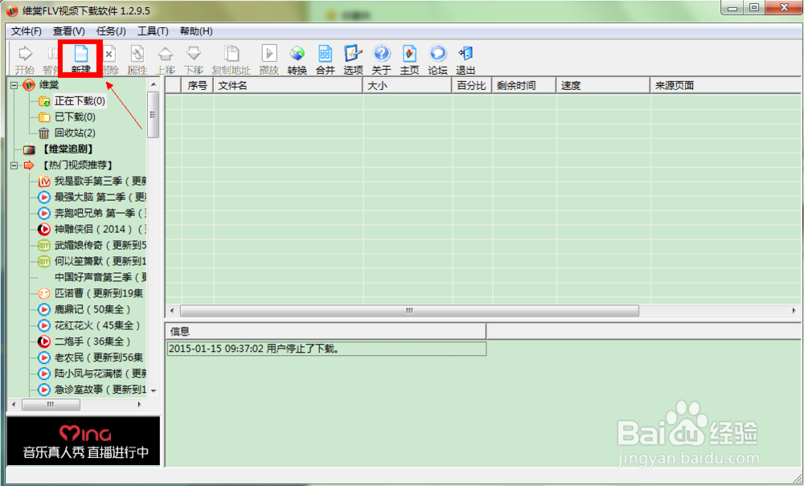This screenshot has height=486, width=804.
Task: Open the 音乐真人秀 直播进行中 banner ad
Action: [x=84, y=441]
